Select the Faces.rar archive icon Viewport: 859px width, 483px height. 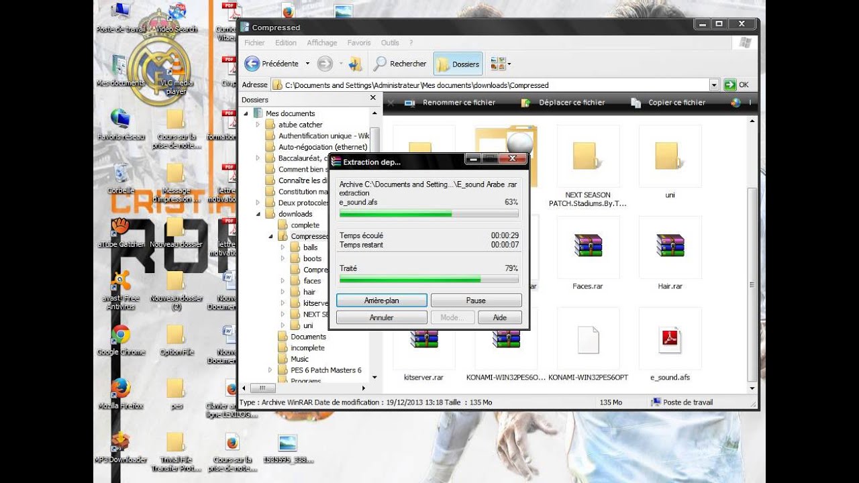click(x=588, y=246)
